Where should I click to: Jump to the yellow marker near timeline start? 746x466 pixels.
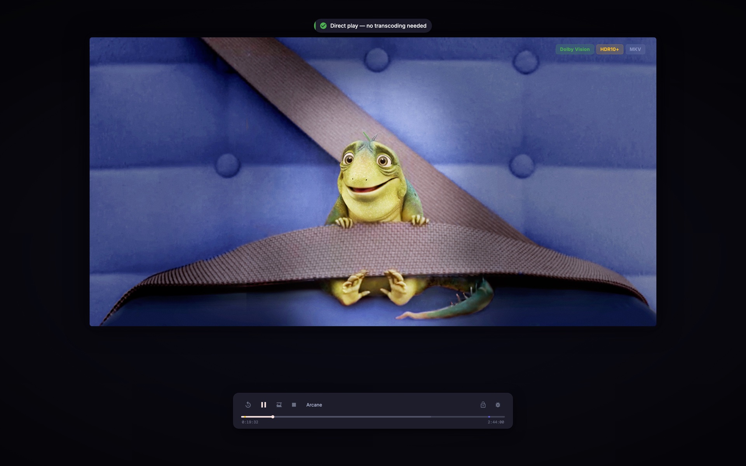point(245,417)
